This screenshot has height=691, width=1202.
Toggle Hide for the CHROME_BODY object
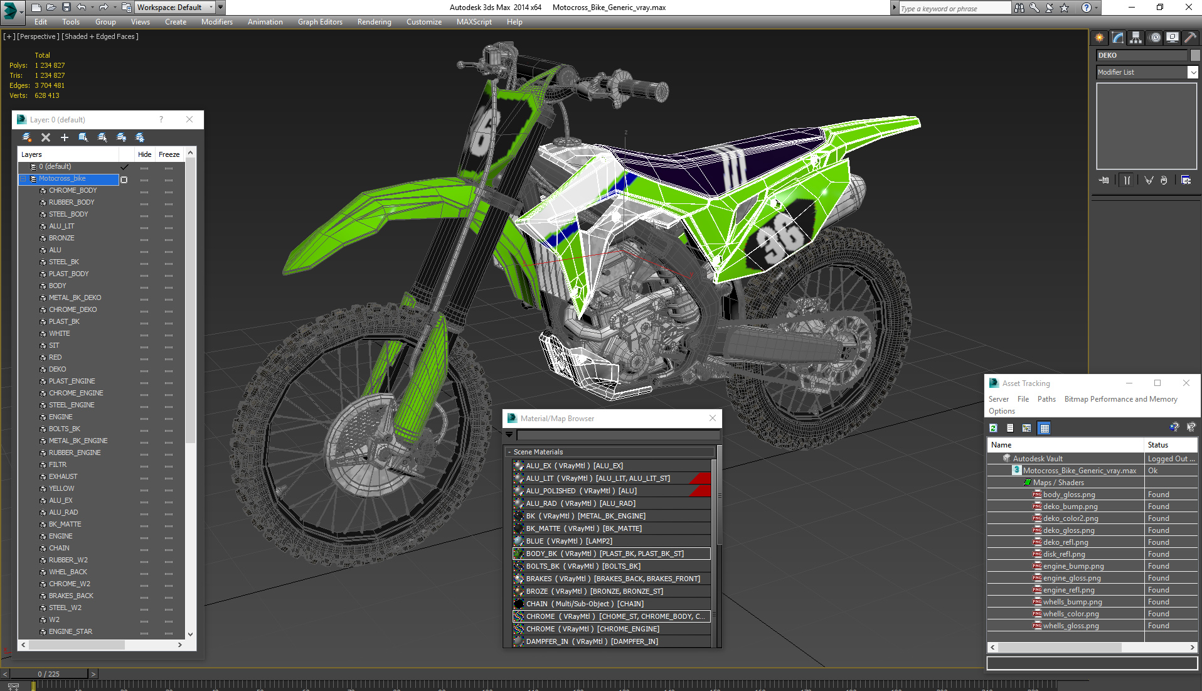pyautogui.click(x=144, y=192)
